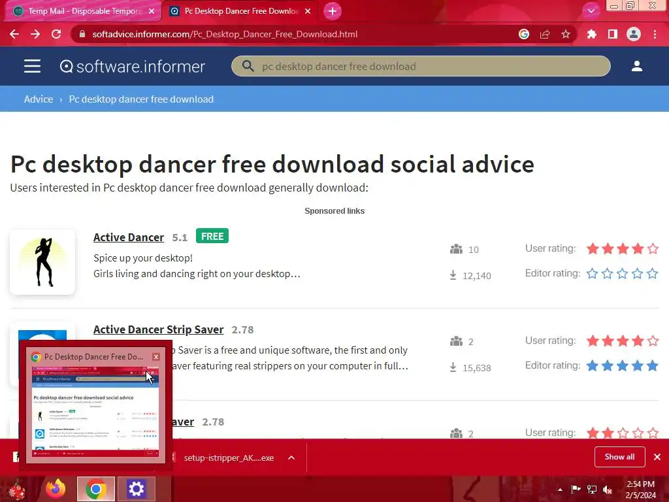
Task: Go forward in browser history
Action: click(x=35, y=34)
